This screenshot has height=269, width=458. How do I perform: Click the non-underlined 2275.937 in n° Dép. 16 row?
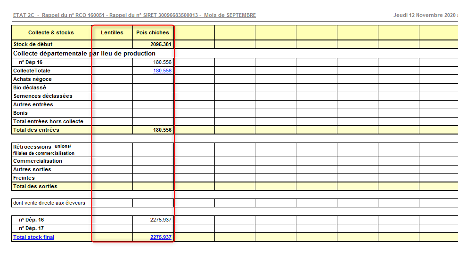pyautogui.click(x=161, y=220)
